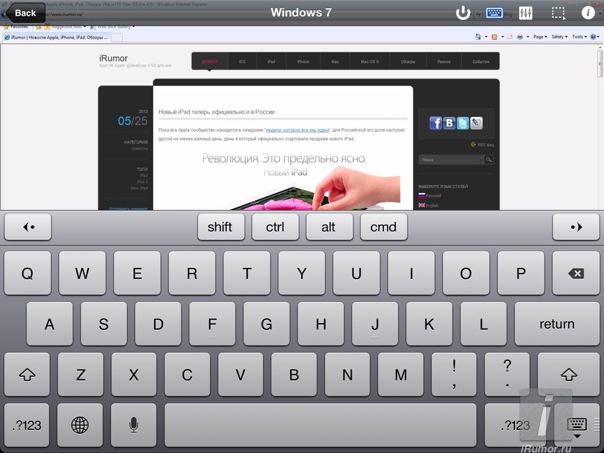The height and width of the screenshot is (453, 604).
Task: Tap the return key
Action: [x=557, y=324]
